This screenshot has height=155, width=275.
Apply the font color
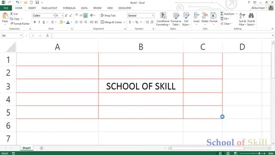[68, 22]
